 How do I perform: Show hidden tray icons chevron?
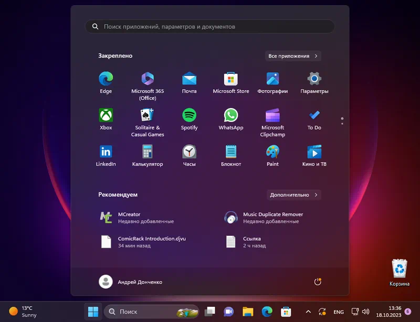tap(308, 312)
